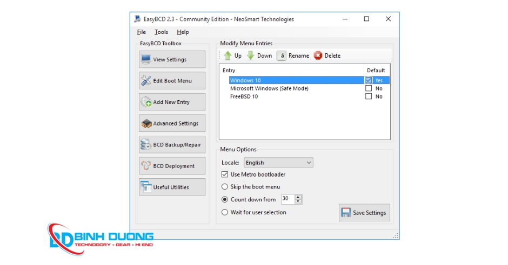508x265 pixels.
Task: Open Useful Utilities section
Action: (172, 187)
